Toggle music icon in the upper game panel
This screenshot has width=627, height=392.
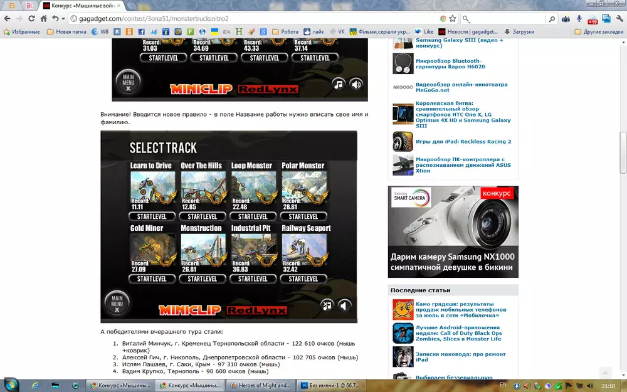coord(338,84)
